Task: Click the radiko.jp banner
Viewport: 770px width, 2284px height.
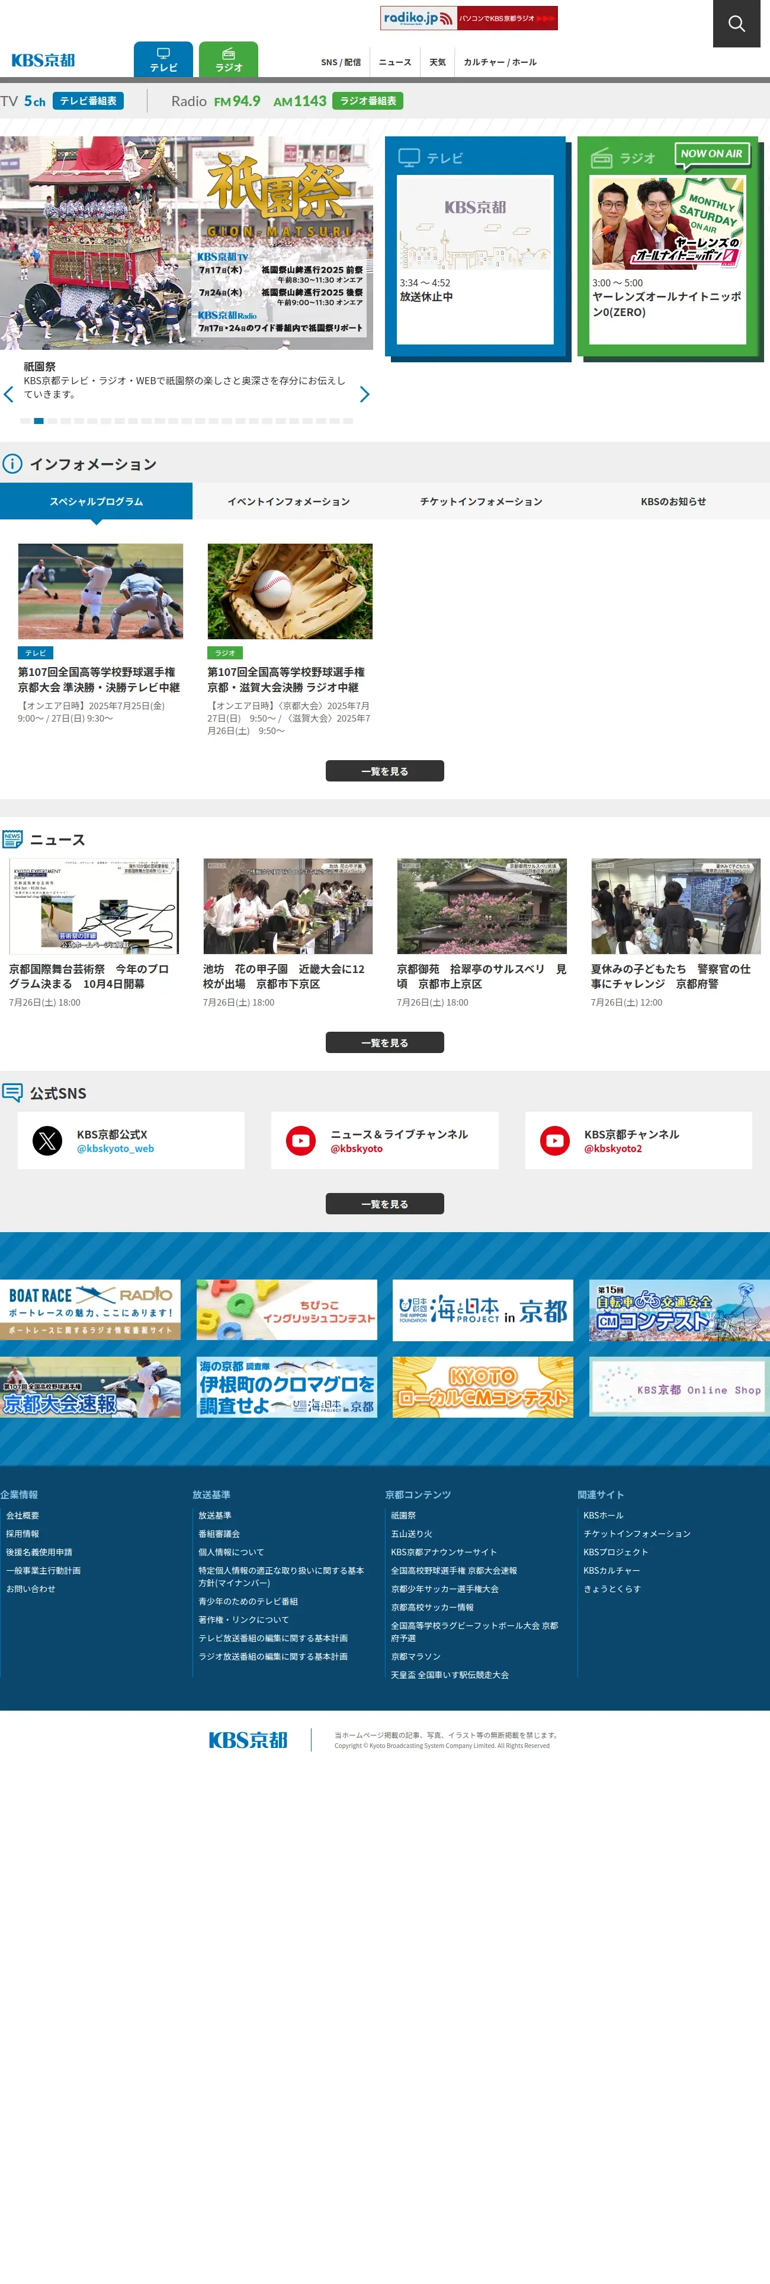Action: tap(469, 18)
